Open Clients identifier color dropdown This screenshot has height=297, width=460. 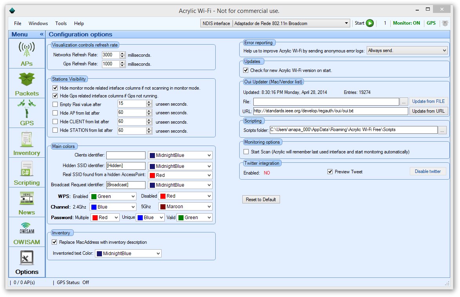(180, 155)
